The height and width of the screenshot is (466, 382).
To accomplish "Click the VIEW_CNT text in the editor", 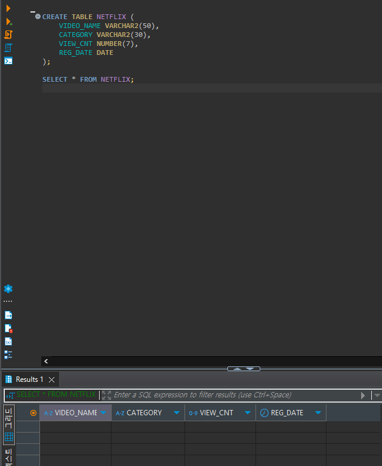I will (x=76, y=44).
